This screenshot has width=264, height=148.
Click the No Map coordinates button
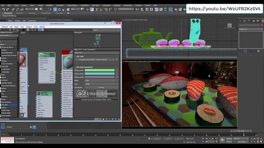coord(101,88)
